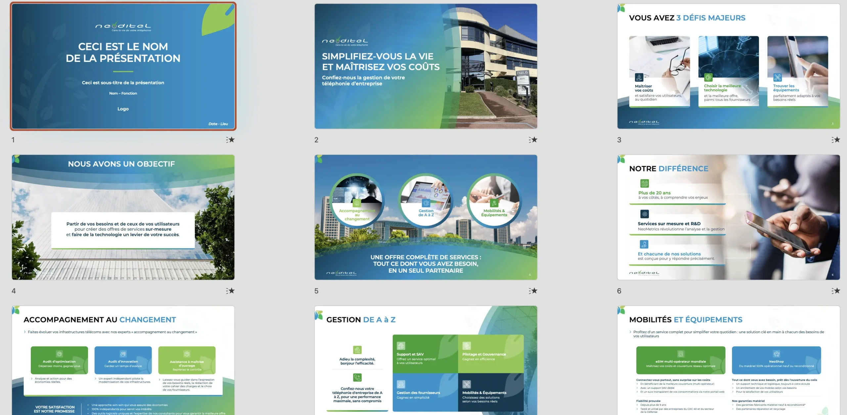Click slide number 3 label
This screenshot has height=415, width=847.
coord(619,140)
